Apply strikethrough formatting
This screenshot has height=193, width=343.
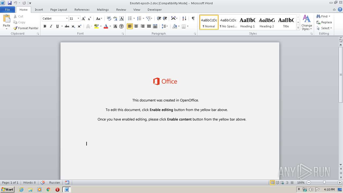(67, 26)
